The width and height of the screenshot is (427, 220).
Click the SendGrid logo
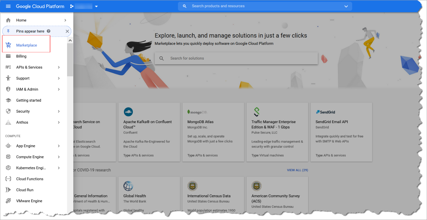coord(325,112)
